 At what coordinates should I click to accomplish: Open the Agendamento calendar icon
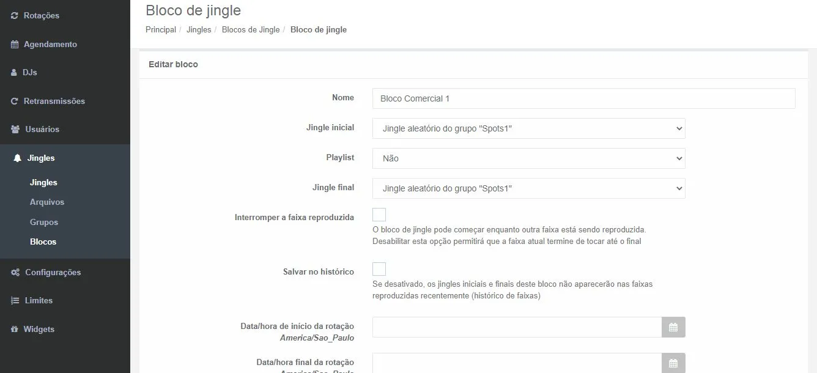coord(13,44)
